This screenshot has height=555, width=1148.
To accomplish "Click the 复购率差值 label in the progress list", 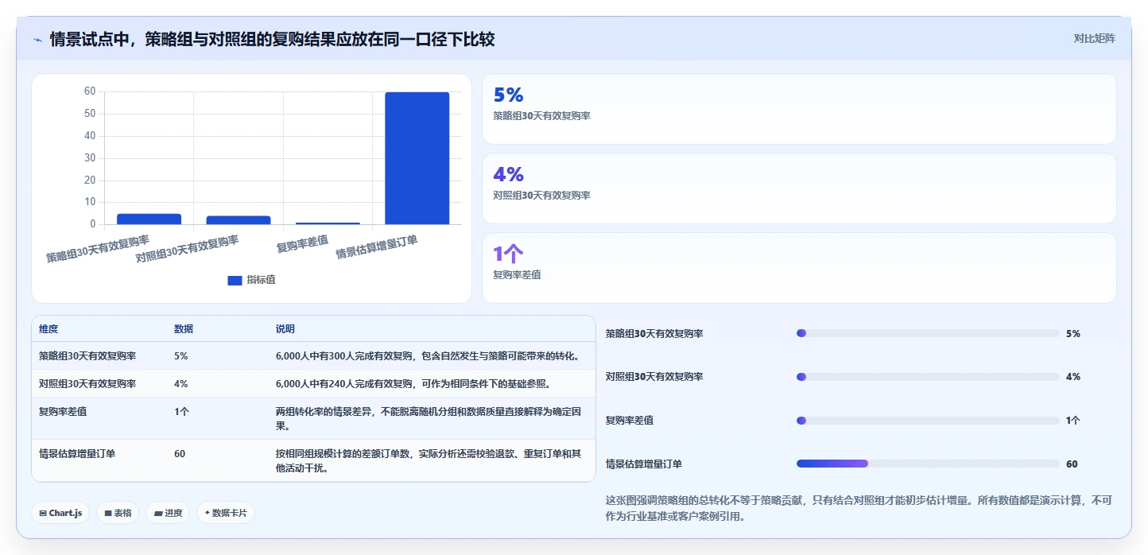I will [x=630, y=420].
